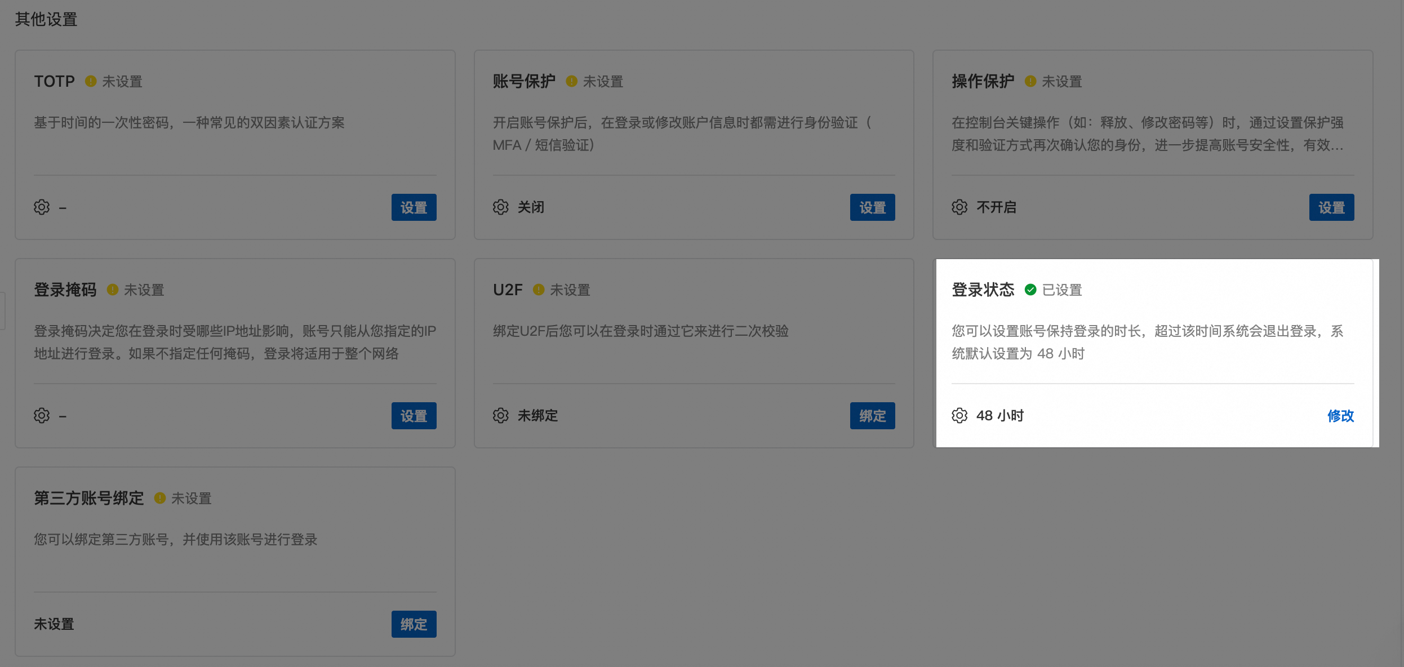Click 修改 link in 登录状态 card
Image resolution: width=1404 pixels, height=667 pixels.
tap(1340, 416)
